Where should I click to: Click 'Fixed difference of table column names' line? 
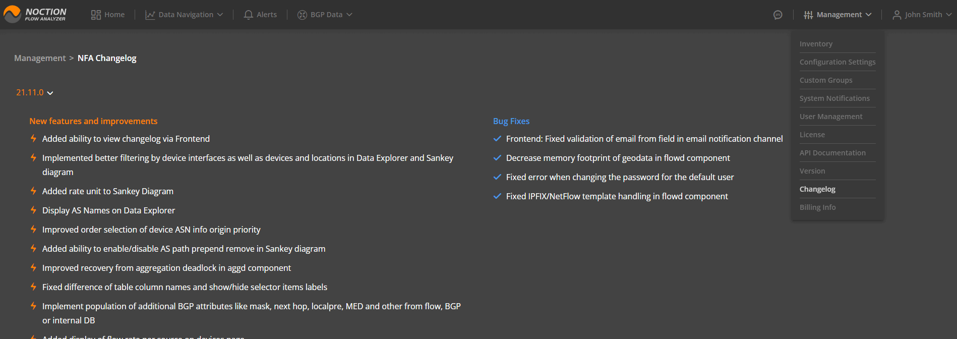tap(185, 287)
